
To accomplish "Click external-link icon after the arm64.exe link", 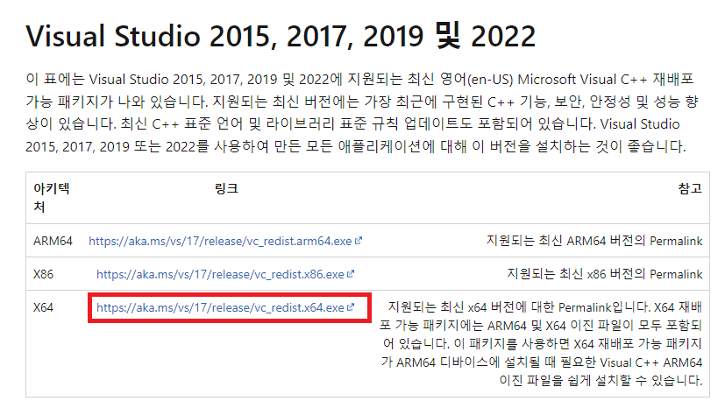I will (x=359, y=241).
